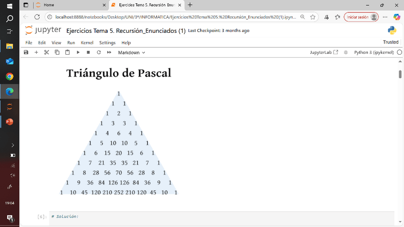Select the Triángulo de Pascal heading
Viewport: 404px width, 227px height.
coord(119,73)
